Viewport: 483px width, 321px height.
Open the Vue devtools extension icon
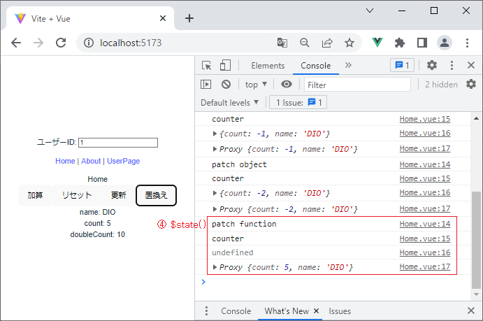377,43
